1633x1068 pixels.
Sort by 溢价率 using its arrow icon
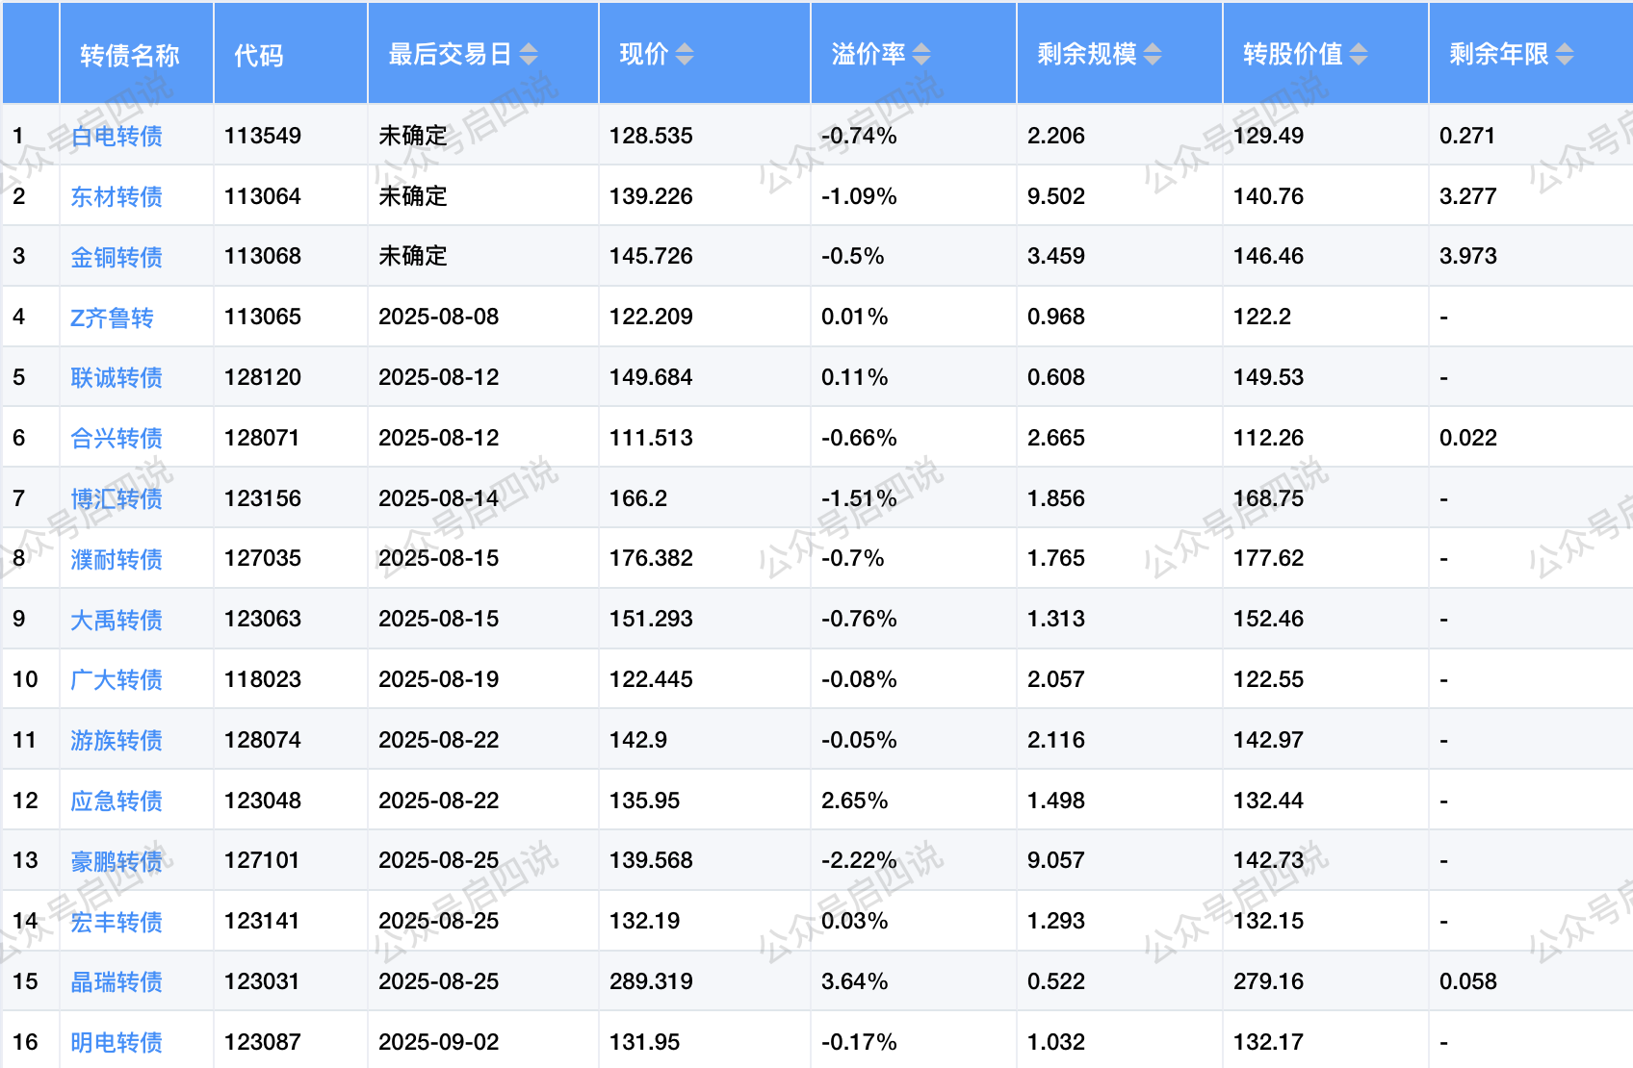point(921,55)
